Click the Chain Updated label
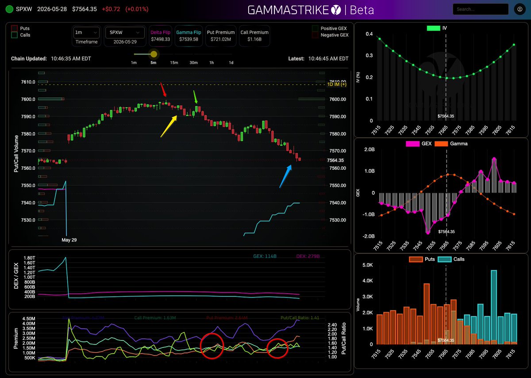This screenshot has width=531, height=378. click(x=29, y=58)
